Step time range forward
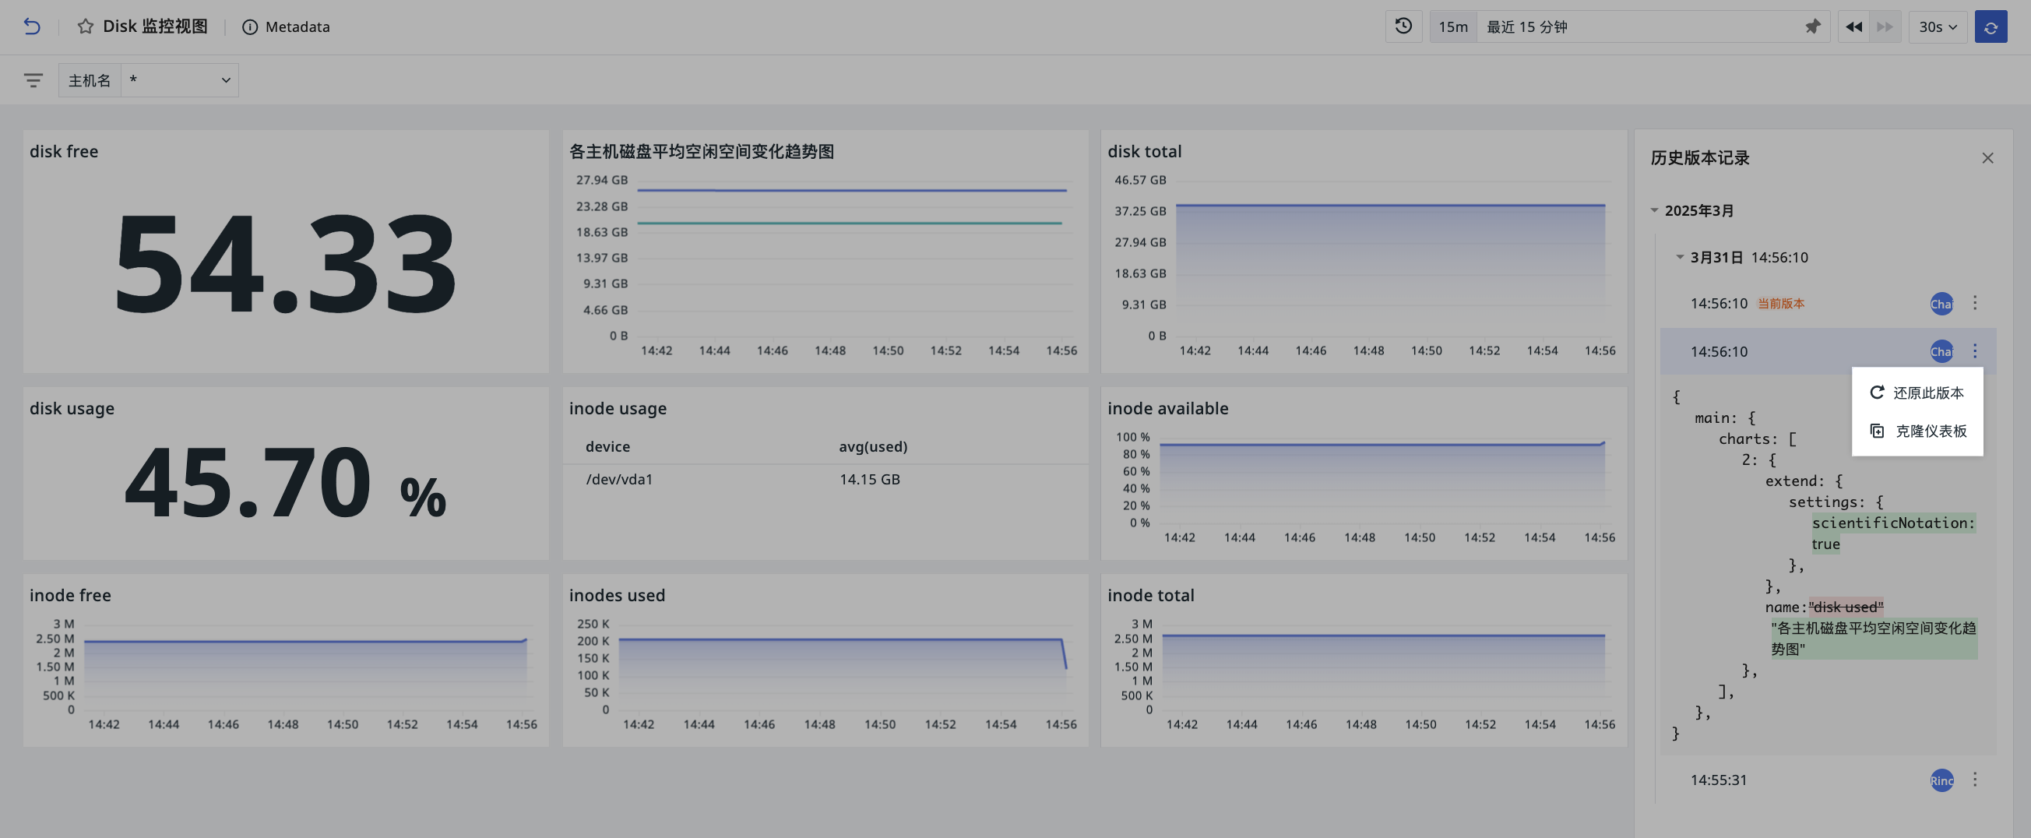 [x=1885, y=26]
